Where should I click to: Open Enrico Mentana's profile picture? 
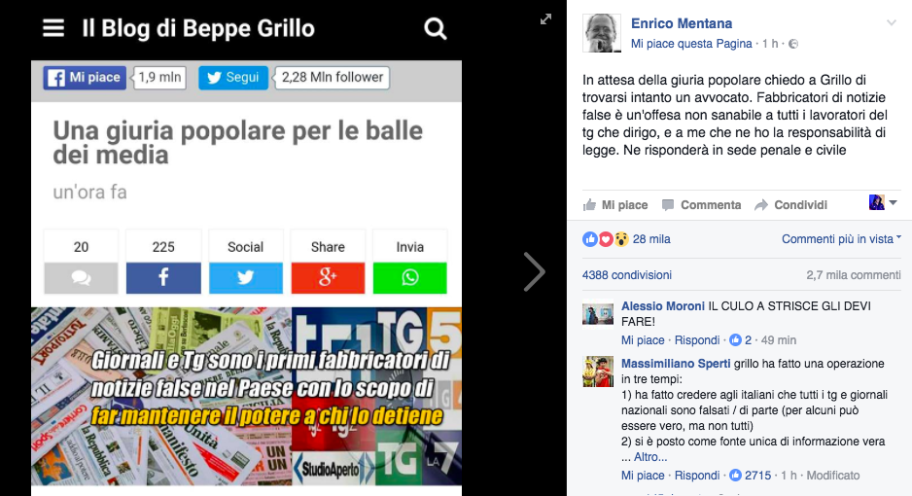[x=602, y=33]
